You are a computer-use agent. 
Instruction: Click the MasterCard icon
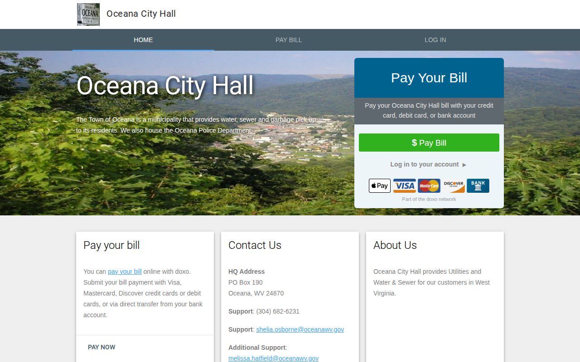coord(429,186)
